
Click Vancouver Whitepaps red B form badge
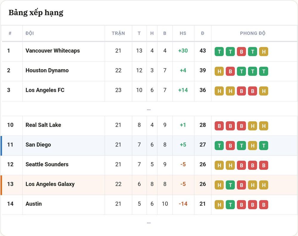(241, 52)
